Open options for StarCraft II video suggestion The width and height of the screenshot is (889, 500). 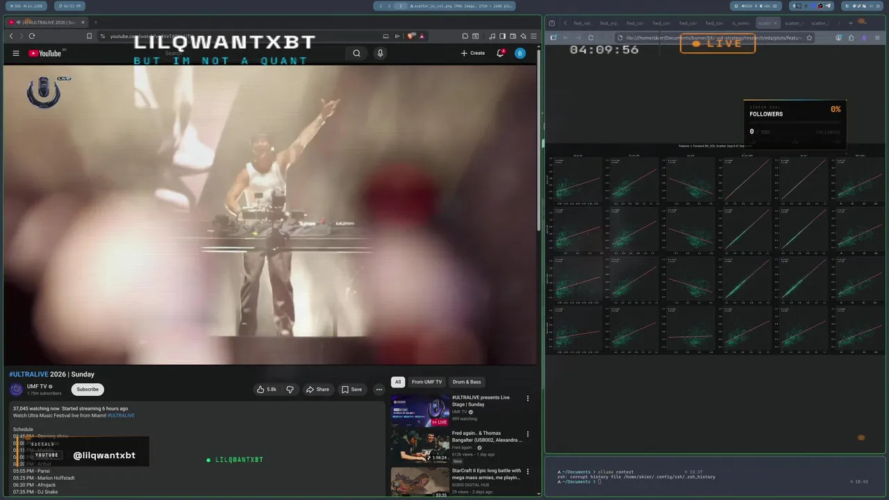click(x=527, y=472)
